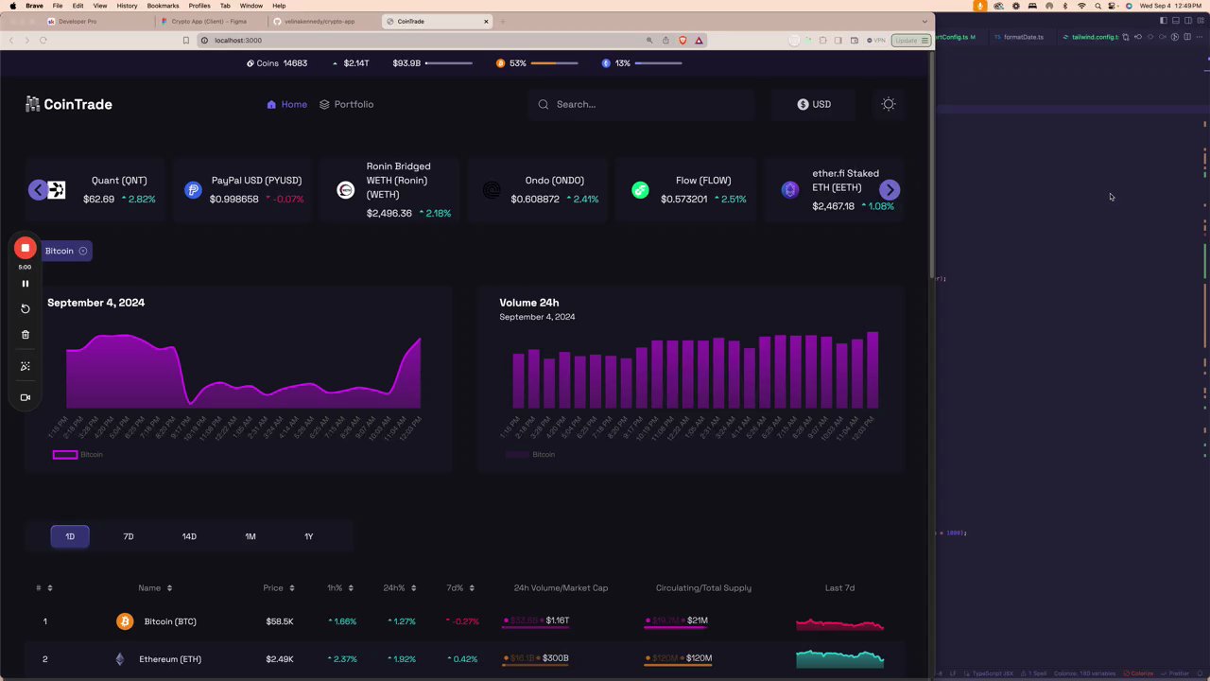Click the Bitcoin dominance icon in top bar
Screen dimensions: 1210x681
coord(500,63)
